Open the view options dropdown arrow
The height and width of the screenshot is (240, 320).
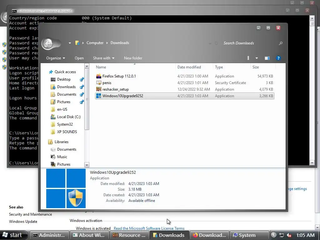(x=257, y=58)
